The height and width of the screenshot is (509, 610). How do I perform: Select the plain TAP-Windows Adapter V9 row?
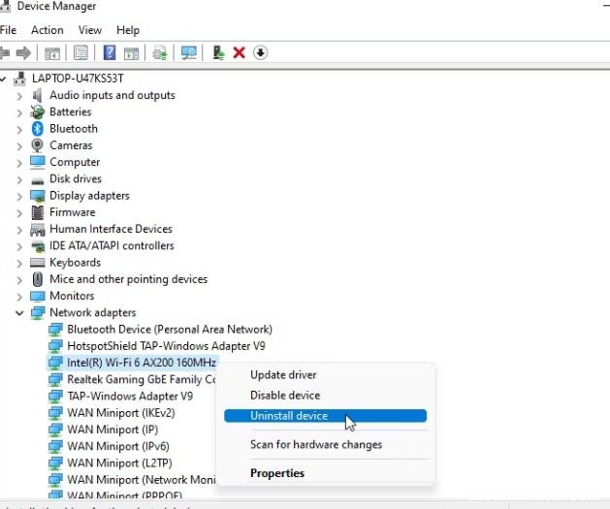pos(130,397)
